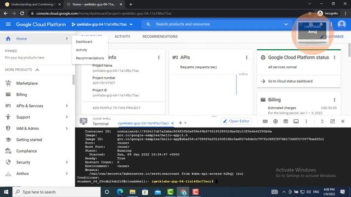Click Add People to This Project
Screen dimensions: 351x197
tap(116, 108)
